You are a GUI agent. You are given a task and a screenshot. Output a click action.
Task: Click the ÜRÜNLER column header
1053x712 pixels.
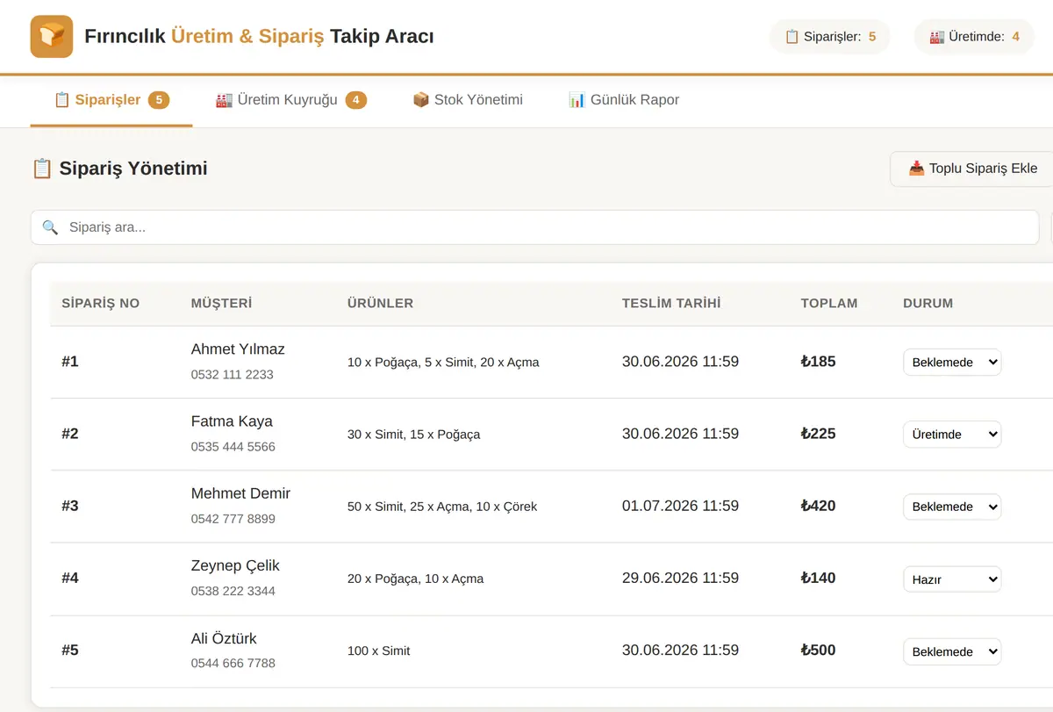pos(380,303)
